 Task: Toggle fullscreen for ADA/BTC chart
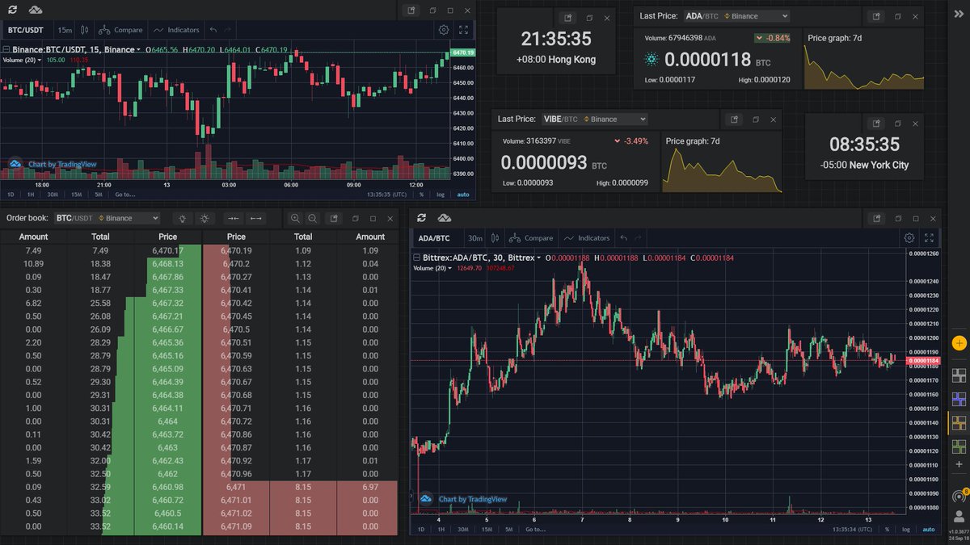(930, 238)
